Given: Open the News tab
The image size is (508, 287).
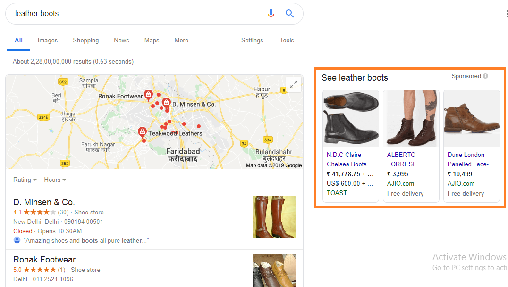Looking at the screenshot, I should point(121,41).
